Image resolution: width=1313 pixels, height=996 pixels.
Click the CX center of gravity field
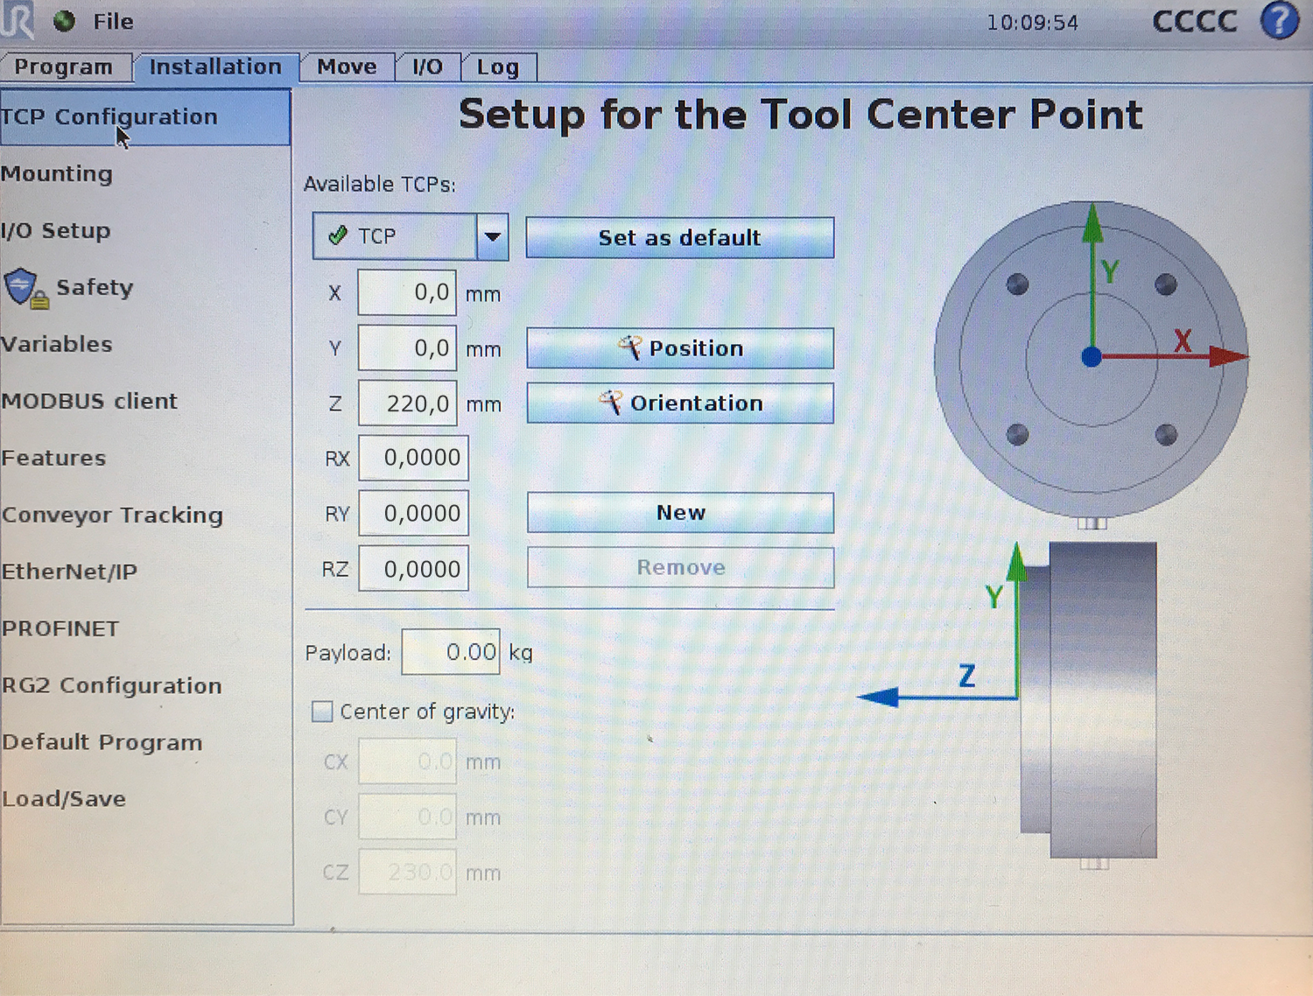click(x=407, y=761)
